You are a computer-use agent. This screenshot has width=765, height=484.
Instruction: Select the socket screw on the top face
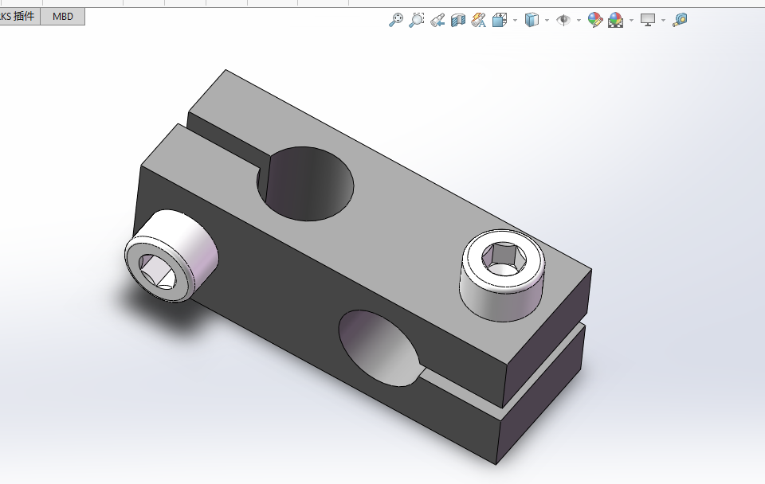point(503,275)
